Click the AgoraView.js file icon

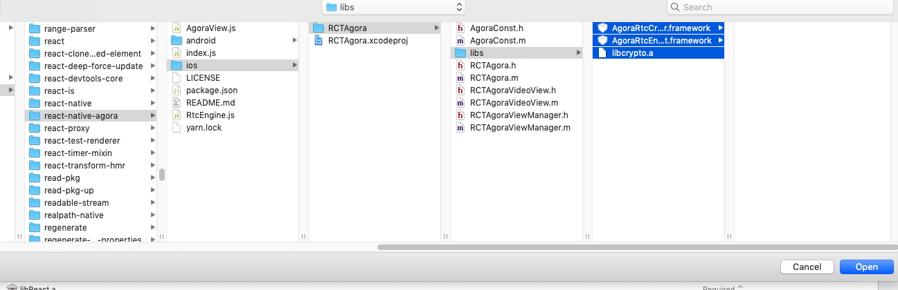coord(177,28)
